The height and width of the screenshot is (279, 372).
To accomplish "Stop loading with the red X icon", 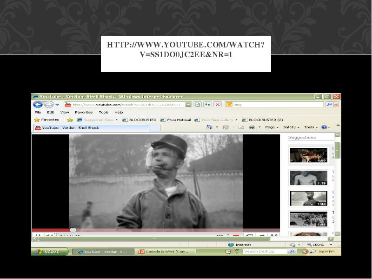I will (x=218, y=105).
